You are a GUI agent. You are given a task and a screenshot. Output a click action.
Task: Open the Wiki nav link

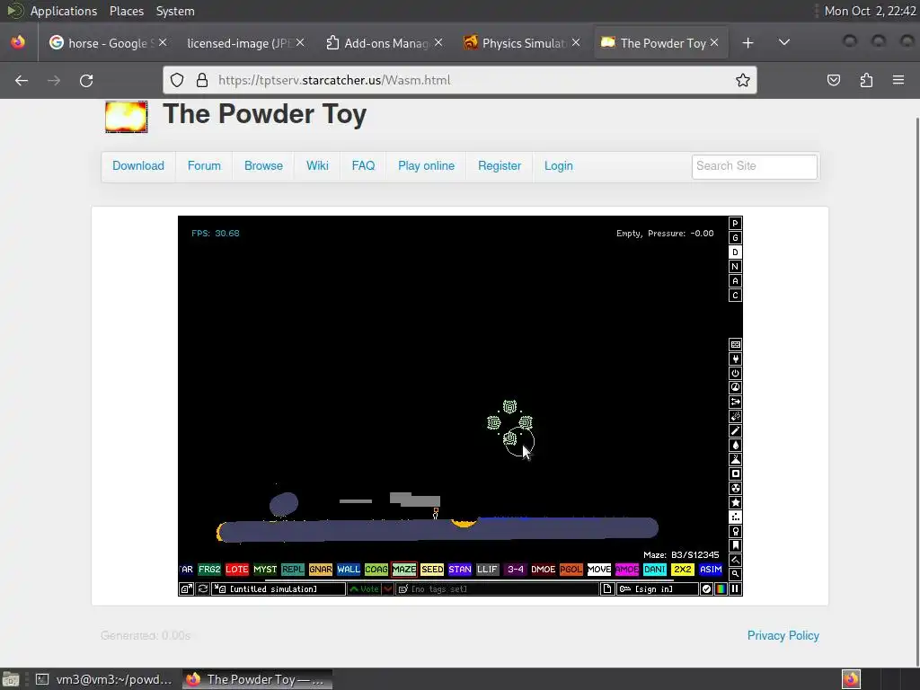tap(317, 166)
